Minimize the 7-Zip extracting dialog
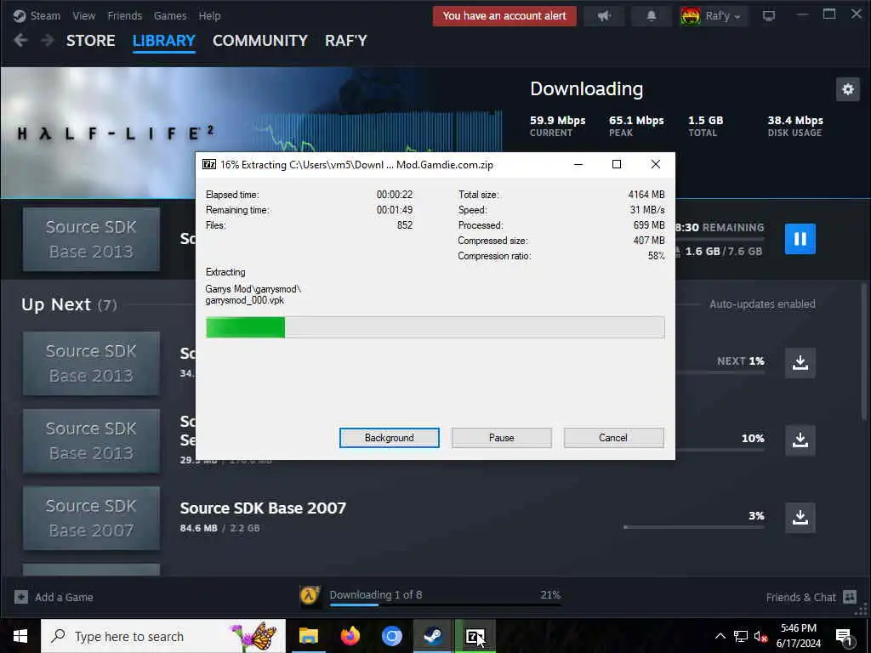 pos(578,164)
